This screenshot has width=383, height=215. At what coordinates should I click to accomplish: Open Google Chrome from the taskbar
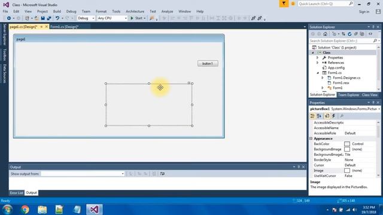coord(25,210)
